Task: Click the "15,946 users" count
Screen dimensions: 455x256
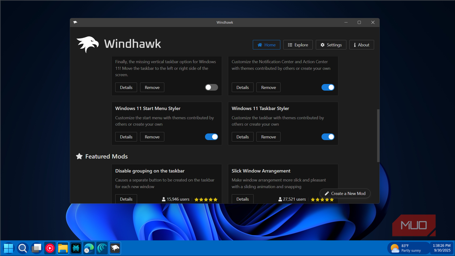Action: (x=176, y=199)
